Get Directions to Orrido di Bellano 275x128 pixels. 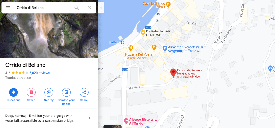[13, 92]
